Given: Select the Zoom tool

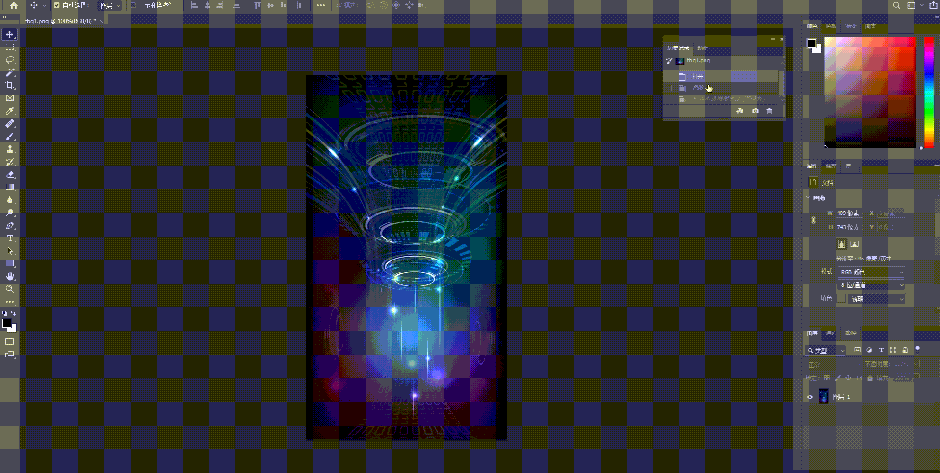Looking at the screenshot, I should pos(10,289).
